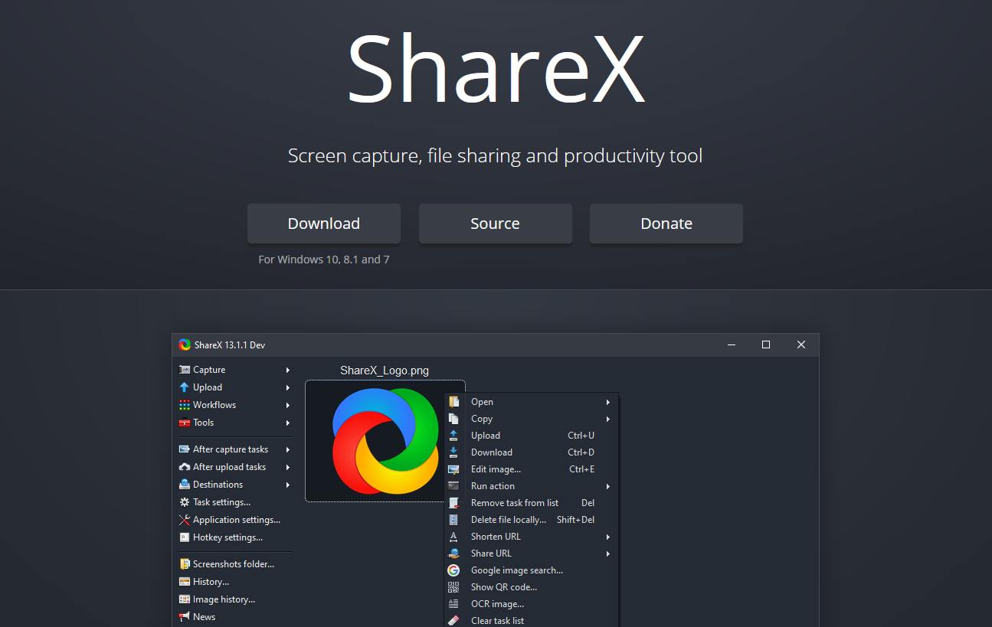Click the Edit image icon
This screenshot has height=627, width=992.
(453, 469)
